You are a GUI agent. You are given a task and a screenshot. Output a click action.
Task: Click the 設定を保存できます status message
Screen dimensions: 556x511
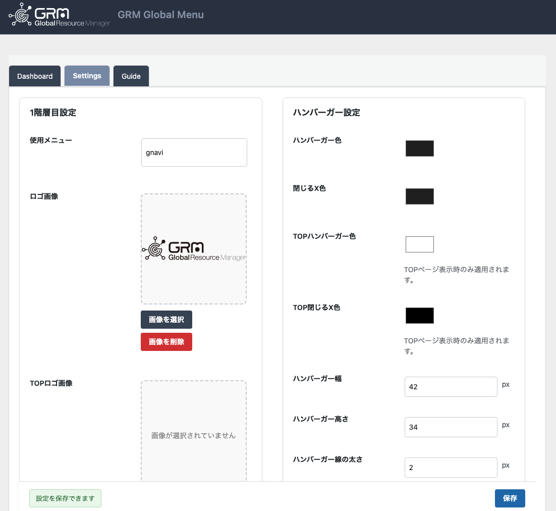tap(65, 498)
